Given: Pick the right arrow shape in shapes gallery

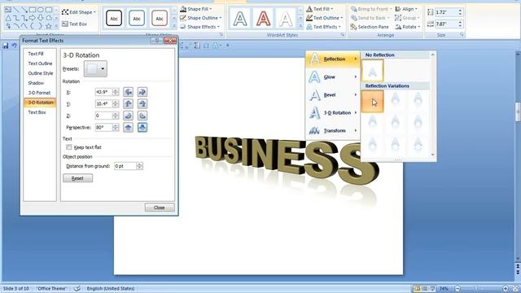Looking at the screenshot, I should 33,18.
